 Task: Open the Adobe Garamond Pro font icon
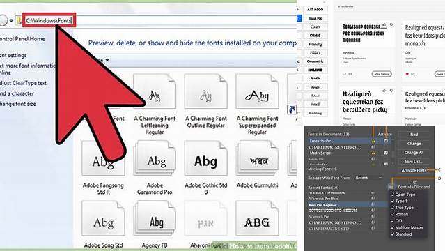coord(155,158)
